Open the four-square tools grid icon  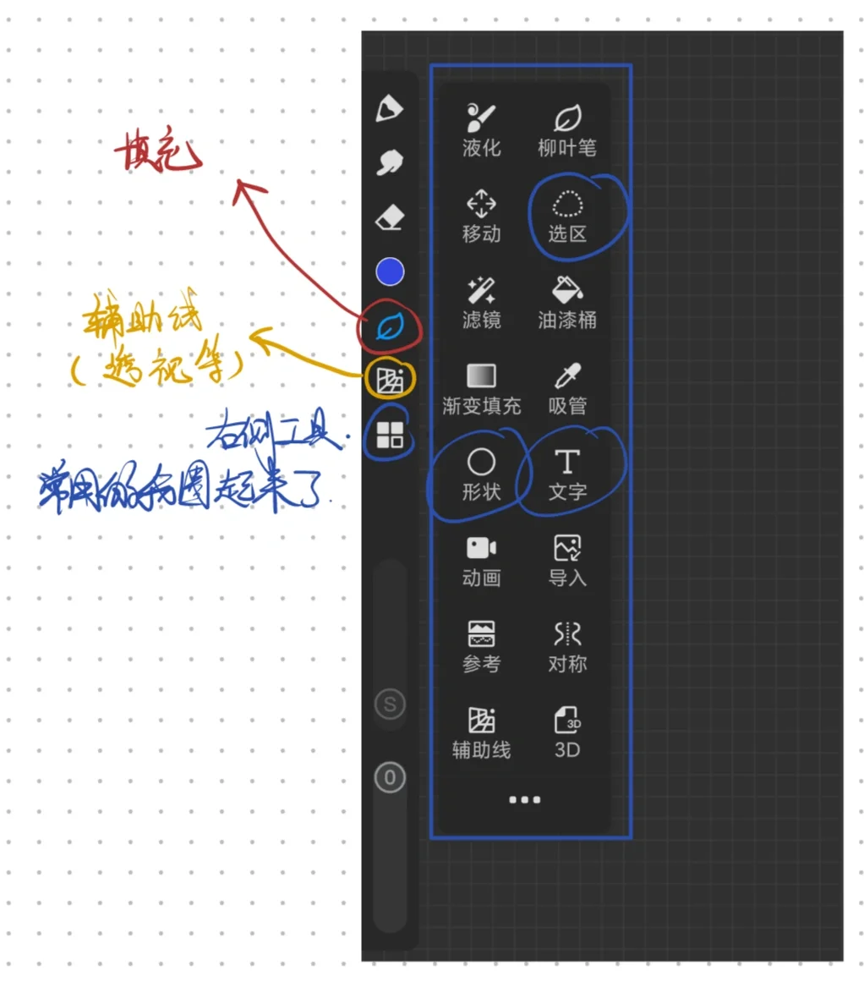coord(390,435)
